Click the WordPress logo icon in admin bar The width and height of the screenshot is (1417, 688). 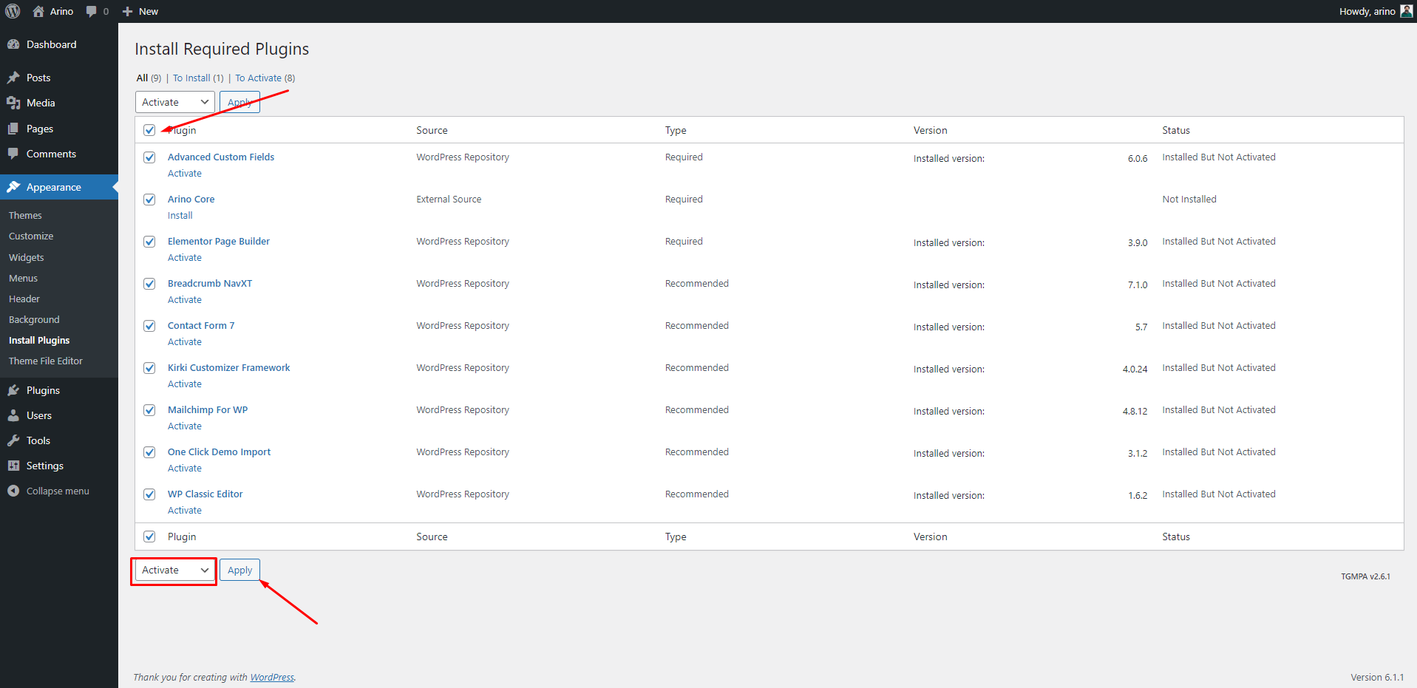click(x=13, y=11)
